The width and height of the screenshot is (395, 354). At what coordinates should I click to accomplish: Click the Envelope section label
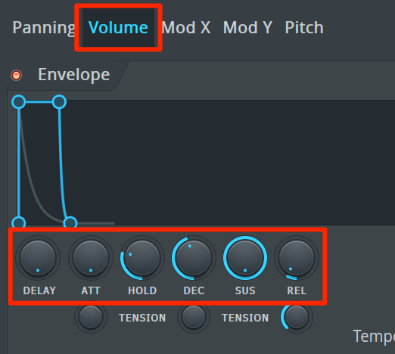74,75
